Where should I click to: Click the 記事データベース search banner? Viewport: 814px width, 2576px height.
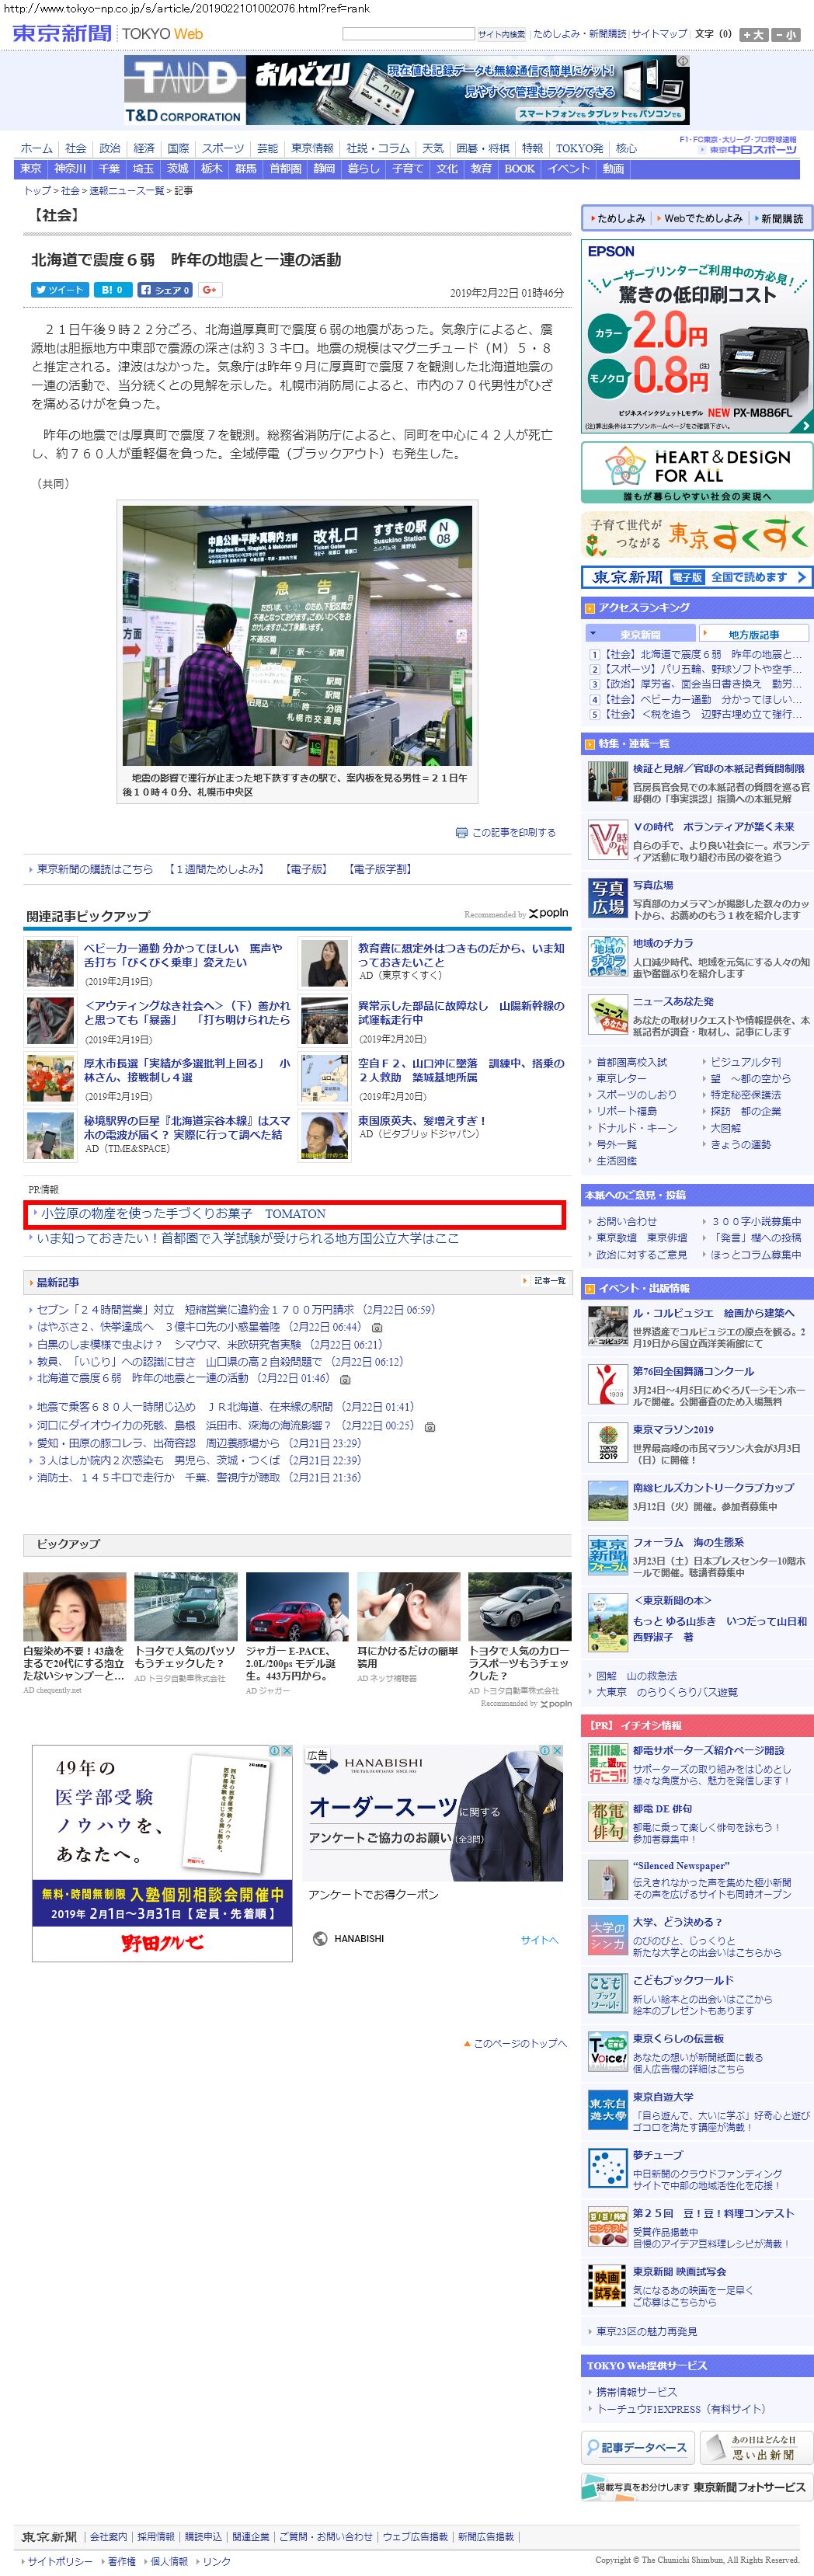pos(637,2448)
